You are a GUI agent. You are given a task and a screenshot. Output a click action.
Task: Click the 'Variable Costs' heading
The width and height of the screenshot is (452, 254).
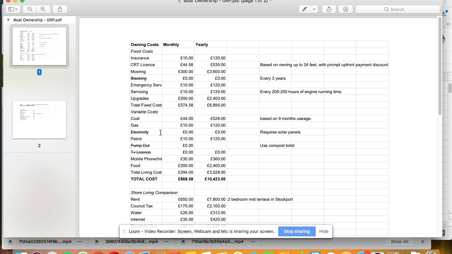(x=144, y=112)
